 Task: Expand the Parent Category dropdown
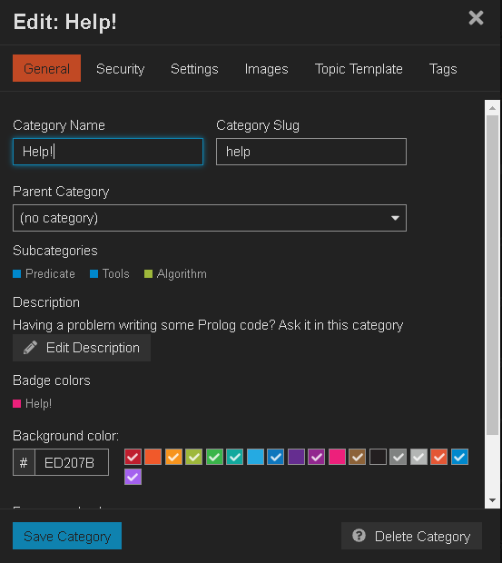click(x=210, y=218)
